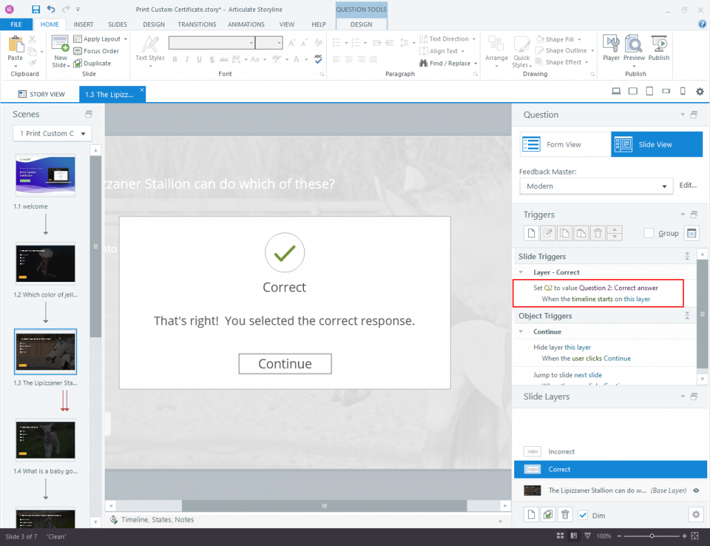Viewport: 710px width, 546px height.
Task: Select the 1.4 What is a baby slide thumbnail
Action: click(x=45, y=440)
